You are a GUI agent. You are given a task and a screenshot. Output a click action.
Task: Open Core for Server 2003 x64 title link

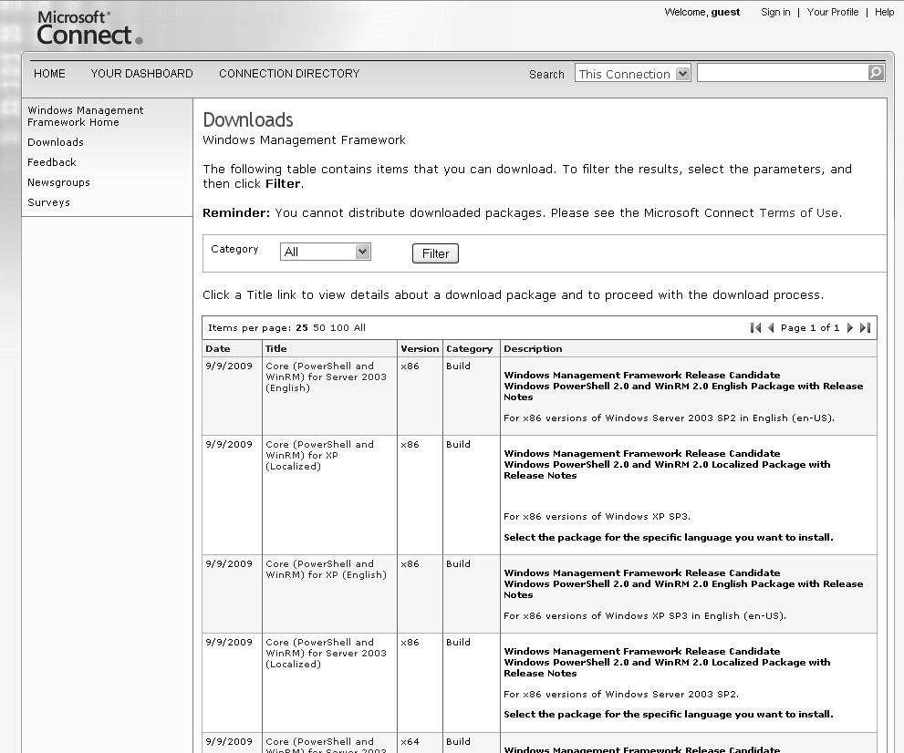[x=326, y=745]
